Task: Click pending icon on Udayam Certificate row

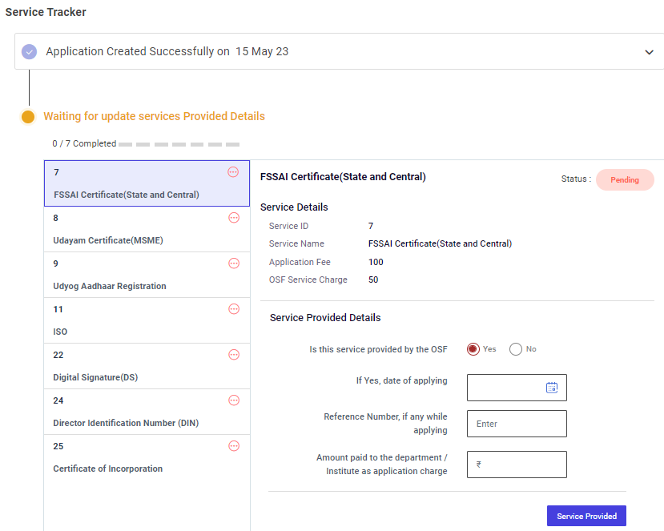Action: 234,218
